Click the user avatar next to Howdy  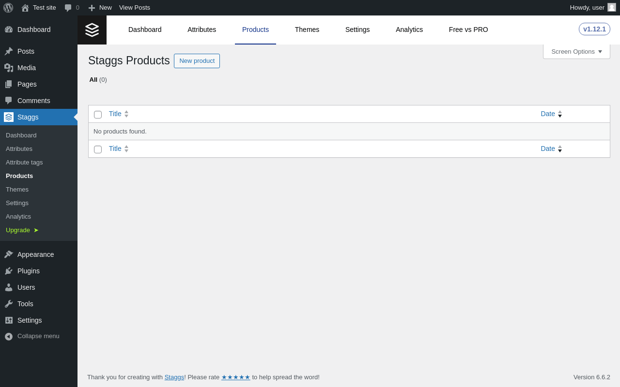point(612,7)
